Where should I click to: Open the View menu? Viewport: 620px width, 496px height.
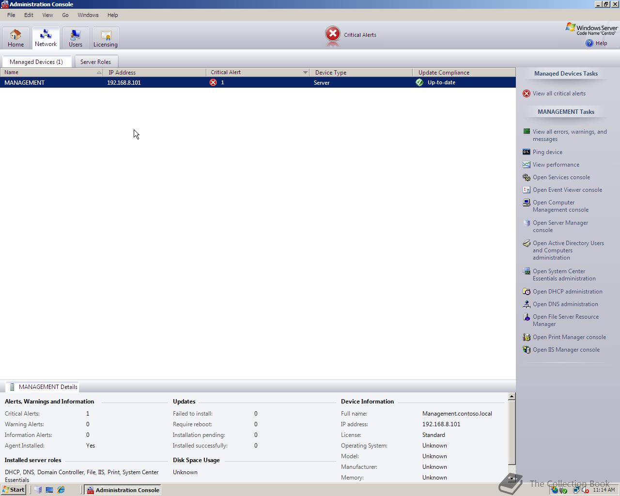point(47,15)
